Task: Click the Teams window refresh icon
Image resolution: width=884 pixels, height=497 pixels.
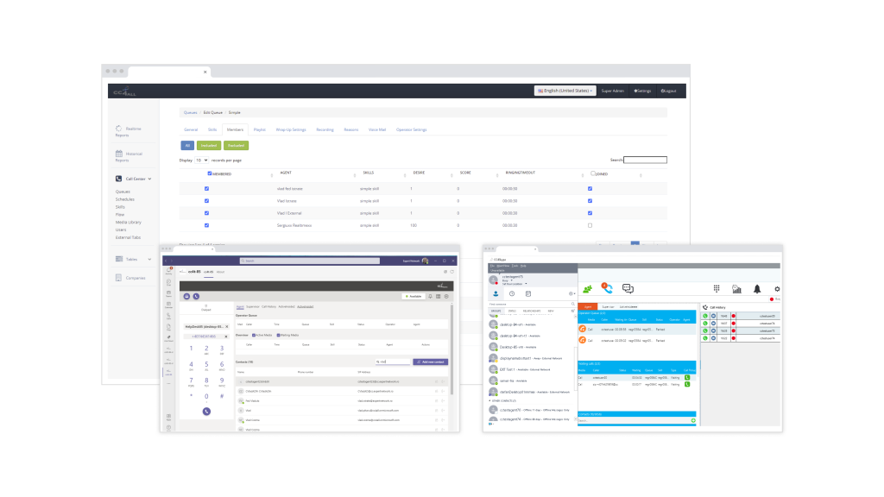Action: coord(451,272)
